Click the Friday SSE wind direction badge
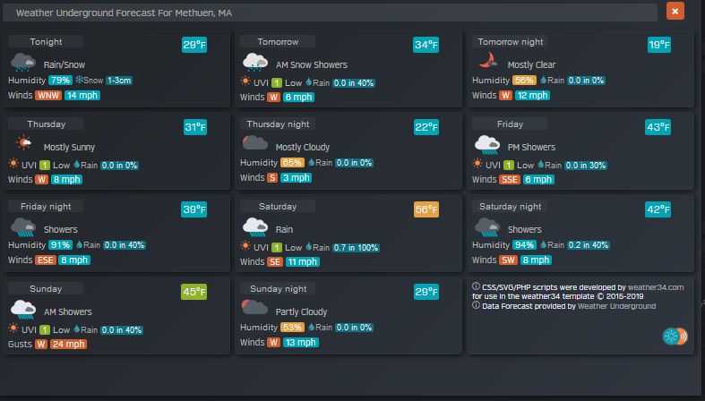Viewport: 705px width, 401px height. pos(510,179)
